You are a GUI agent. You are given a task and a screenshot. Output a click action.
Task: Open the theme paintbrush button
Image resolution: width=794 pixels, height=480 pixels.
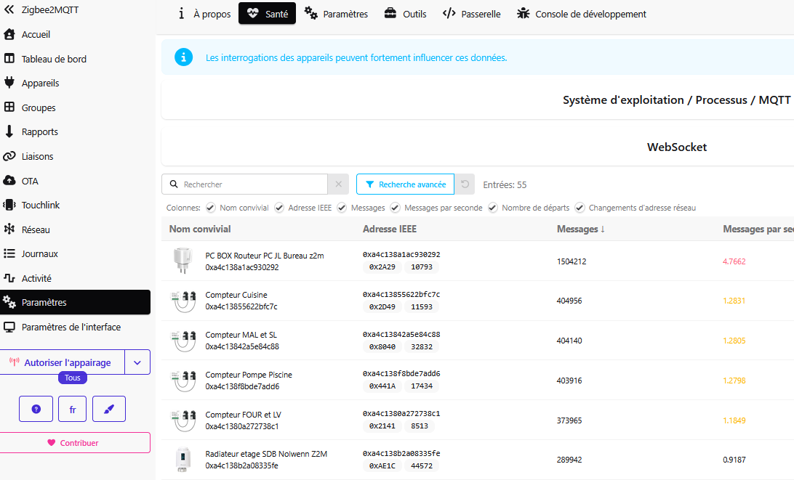click(109, 409)
